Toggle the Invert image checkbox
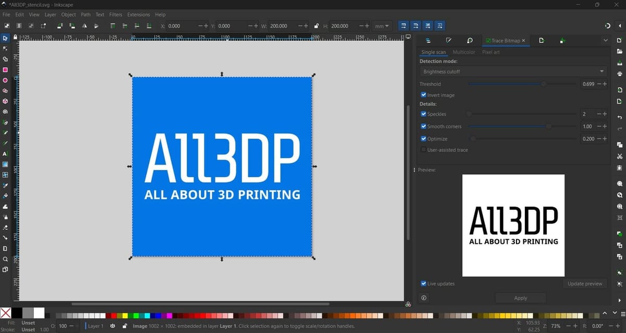 click(423, 95)
